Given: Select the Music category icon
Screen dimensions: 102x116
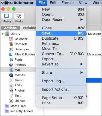Looking at the screenshot, I should click(11, 80).
